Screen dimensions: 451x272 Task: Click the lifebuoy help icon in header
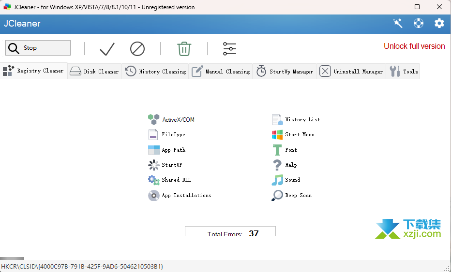click(419, 23)
